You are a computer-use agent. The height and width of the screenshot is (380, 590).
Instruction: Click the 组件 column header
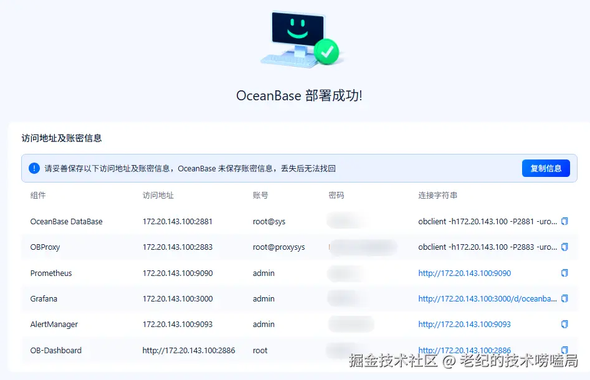point(38,195)
